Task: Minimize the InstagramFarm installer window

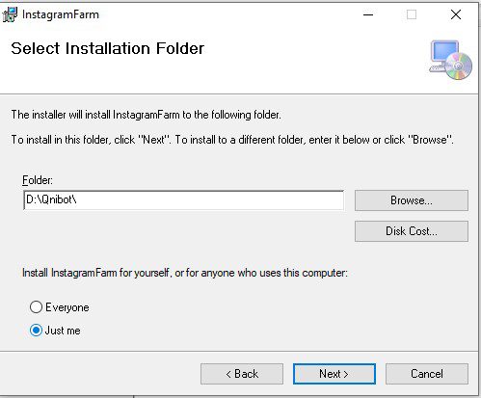Action: click(x=368, y=14)
